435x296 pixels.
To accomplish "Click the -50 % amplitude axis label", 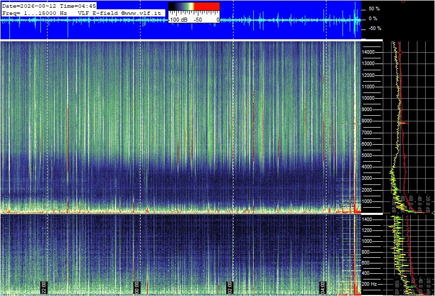I will pyautogui.click(x=375, y=28).
